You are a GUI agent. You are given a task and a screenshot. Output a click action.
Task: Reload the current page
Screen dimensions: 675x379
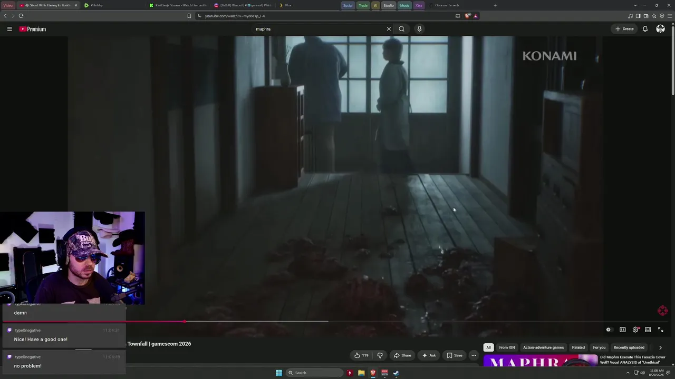click(x=21, y=16)
